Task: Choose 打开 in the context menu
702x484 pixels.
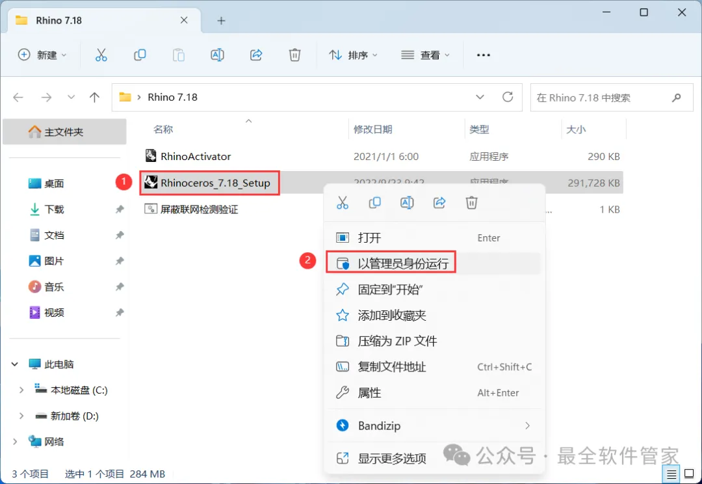Action: (x=432, y=237)
